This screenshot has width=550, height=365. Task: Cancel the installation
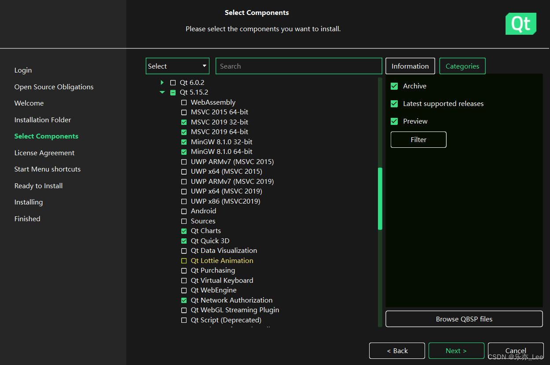516,350
